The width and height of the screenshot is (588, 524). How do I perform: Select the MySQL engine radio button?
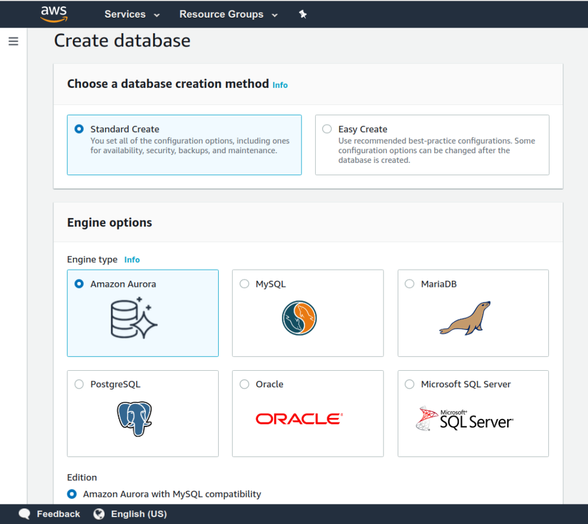pyautogui.click(x=245, y=284)
